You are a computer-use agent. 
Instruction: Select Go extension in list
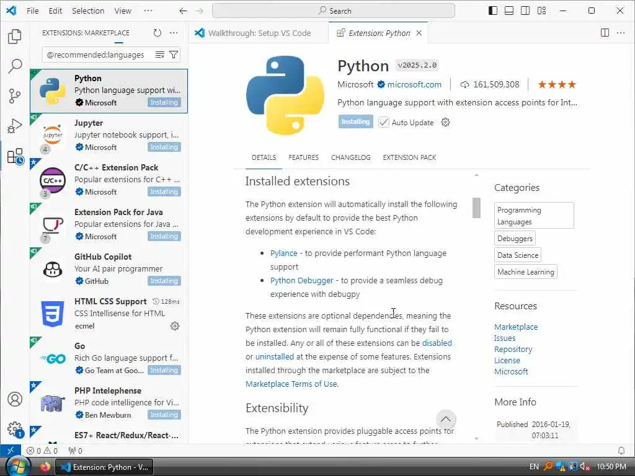pyautogui.click(x=109, y=358)
